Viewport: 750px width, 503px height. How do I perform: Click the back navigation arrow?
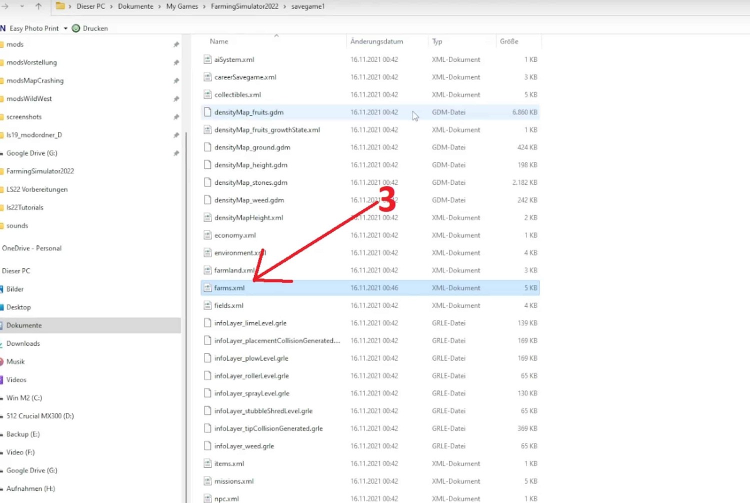[x=5, y=6]
